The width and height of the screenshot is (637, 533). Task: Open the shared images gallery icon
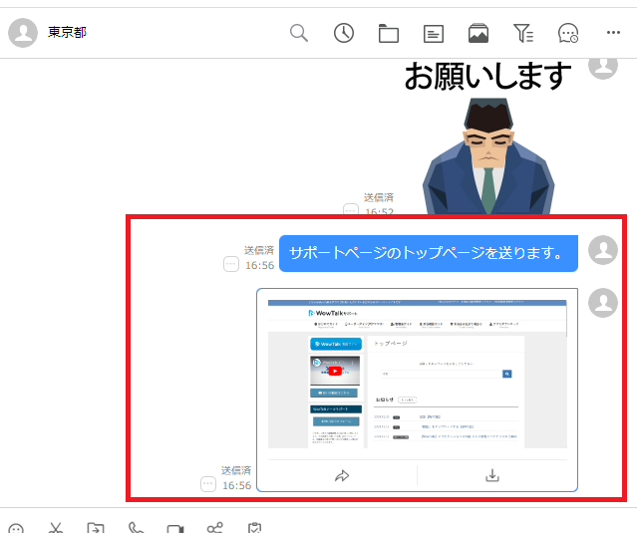478,34
